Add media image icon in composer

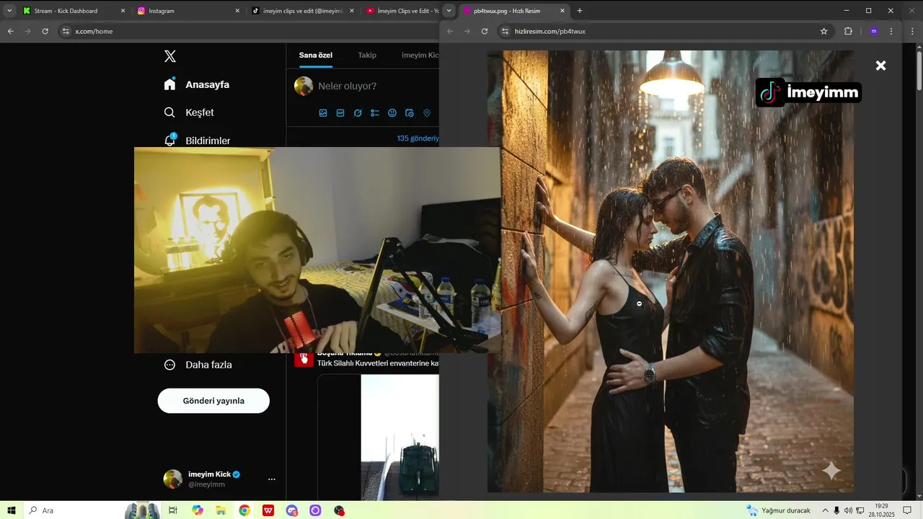pyautogui.click(x=323, y=113)
